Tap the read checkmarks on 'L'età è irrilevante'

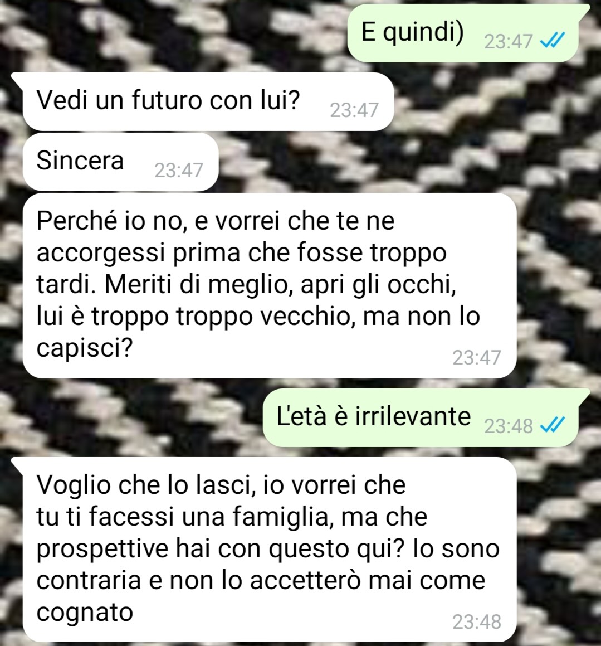(552, 425)
